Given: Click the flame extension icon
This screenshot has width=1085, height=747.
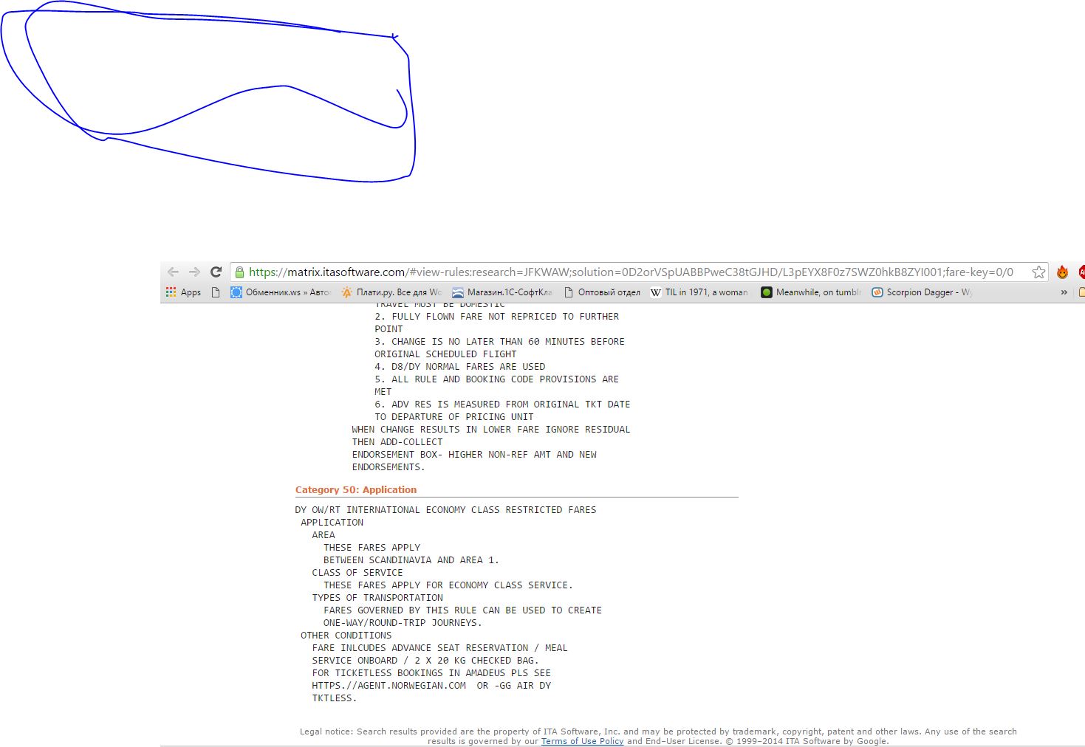Looking at the screenshot, I should [x=1062, y=272].
